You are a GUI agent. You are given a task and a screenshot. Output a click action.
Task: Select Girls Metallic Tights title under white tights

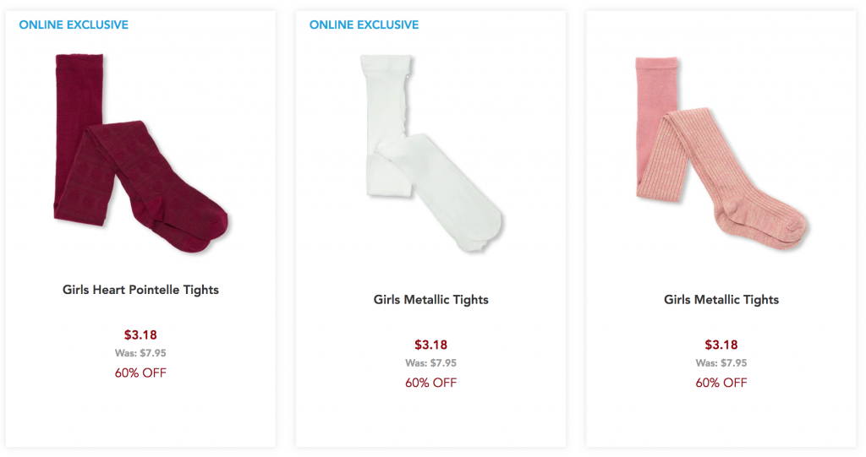click(430, 300)
